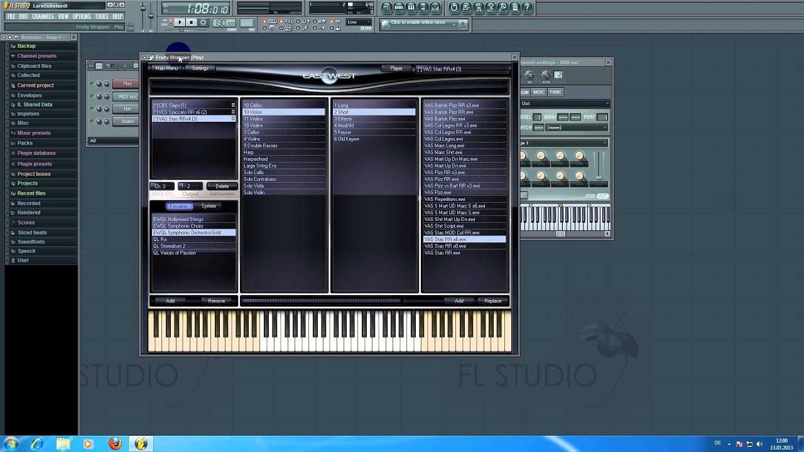
Task: Open the EDIT menu
Action: [x=24, y=16]
